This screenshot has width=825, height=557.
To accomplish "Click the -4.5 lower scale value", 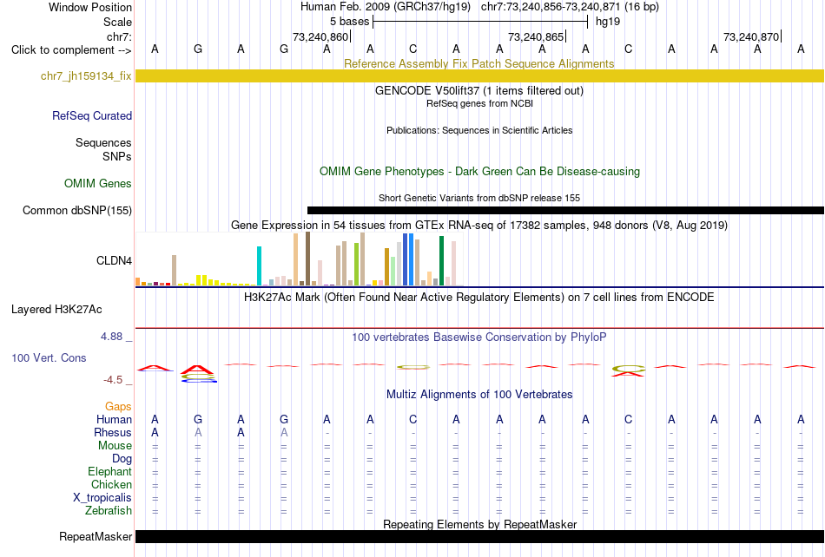I will [113, 380].
